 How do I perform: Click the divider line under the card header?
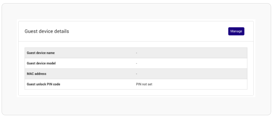coord(136,42)
